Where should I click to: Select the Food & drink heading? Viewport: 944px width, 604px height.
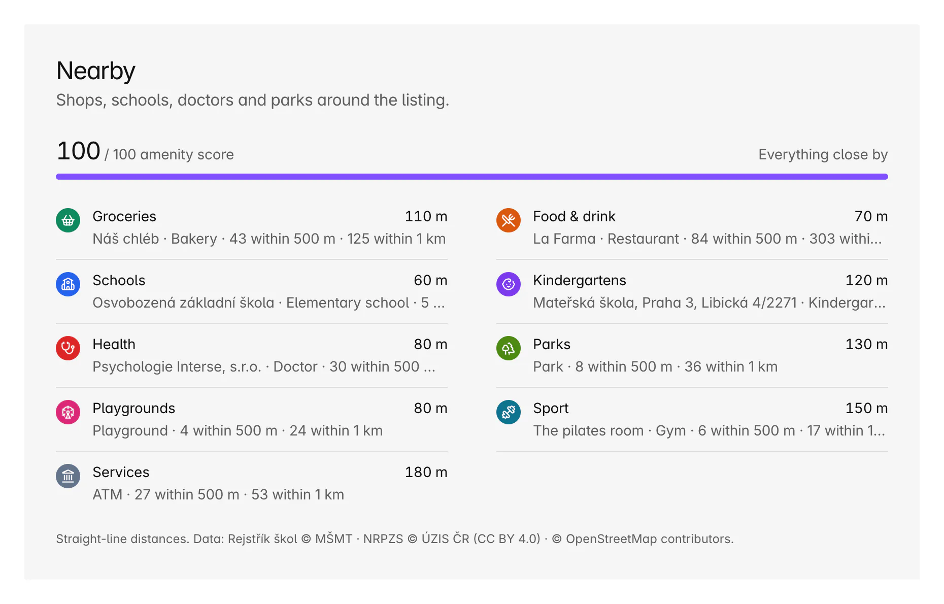tap(574, 217)
